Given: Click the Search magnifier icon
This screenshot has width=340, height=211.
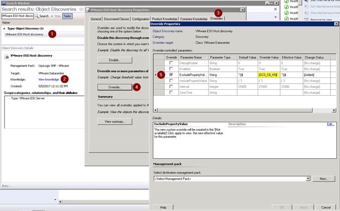Looking at the screenshot, I should (37, 16).
